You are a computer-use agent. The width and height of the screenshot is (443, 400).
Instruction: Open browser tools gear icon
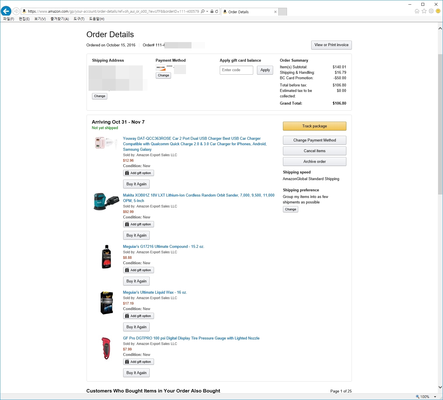pos(431,11)
